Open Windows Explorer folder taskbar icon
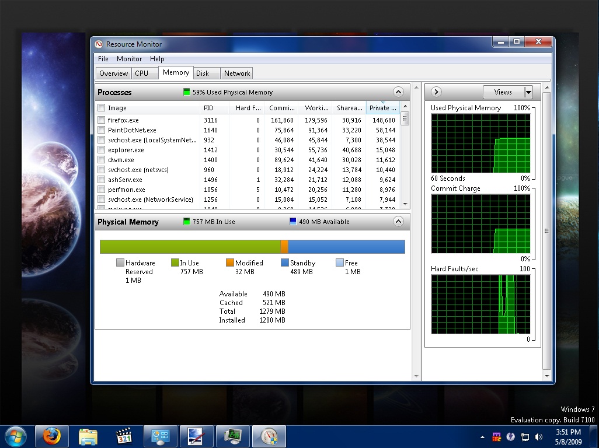This screenshot has height=448, width=599. tap(88, 436)
